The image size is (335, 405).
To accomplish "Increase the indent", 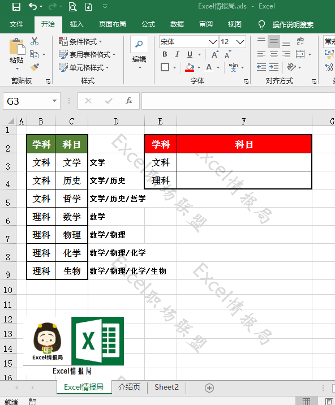I will [x=274, y=67].
